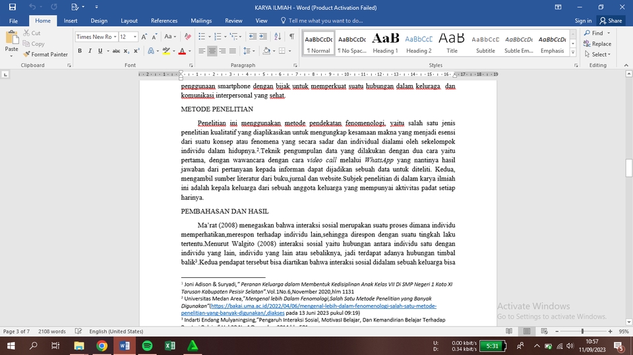Switch to the Design tab

99,20
